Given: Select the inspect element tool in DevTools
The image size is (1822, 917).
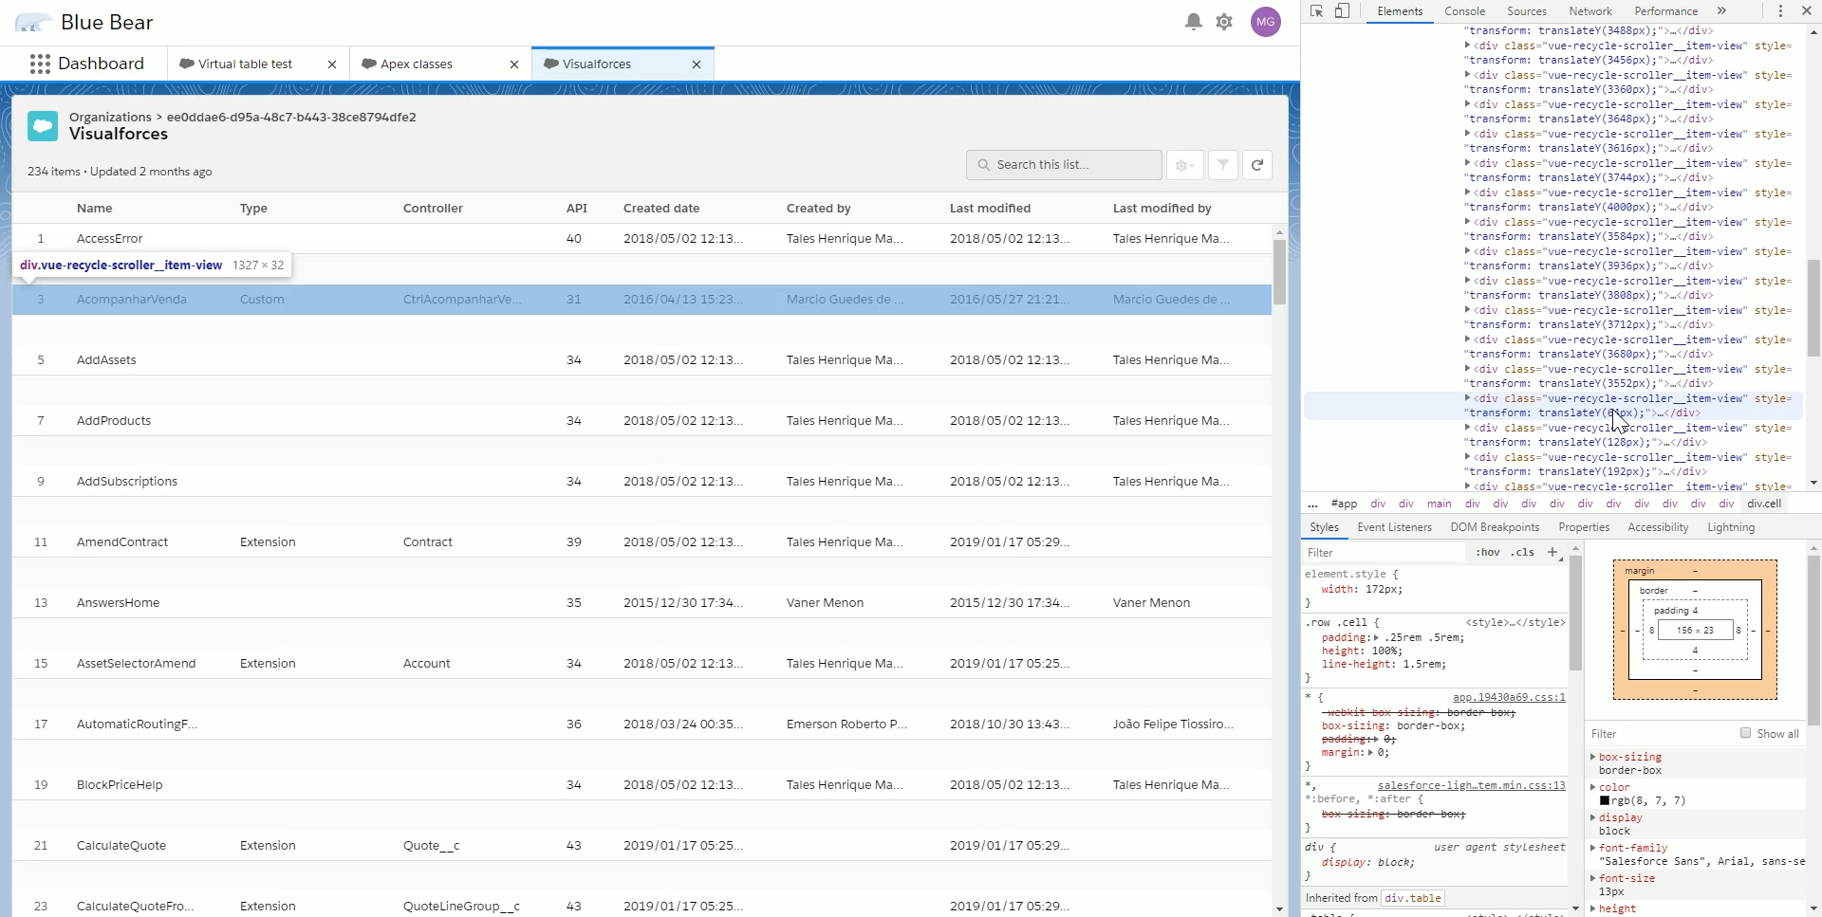Looking at the screenshot, I should tap(1317, 11).
